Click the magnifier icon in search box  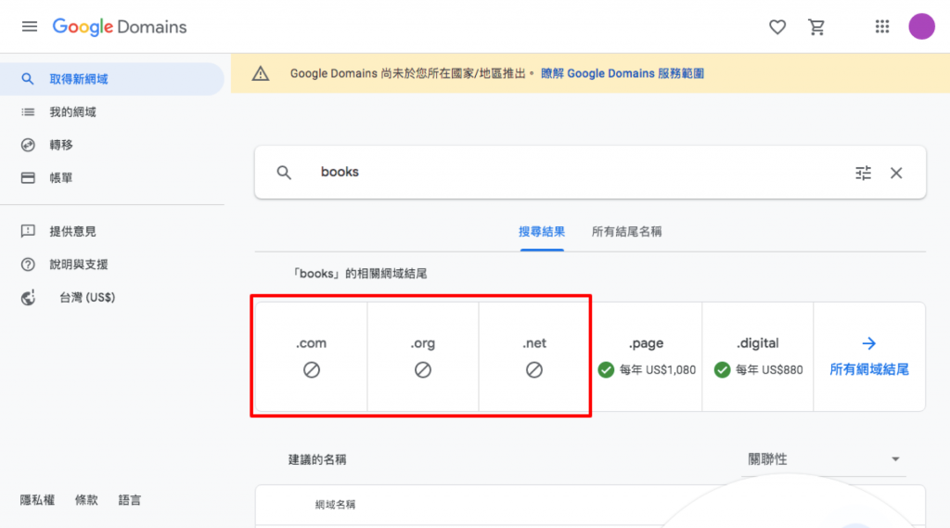(285, 173)
